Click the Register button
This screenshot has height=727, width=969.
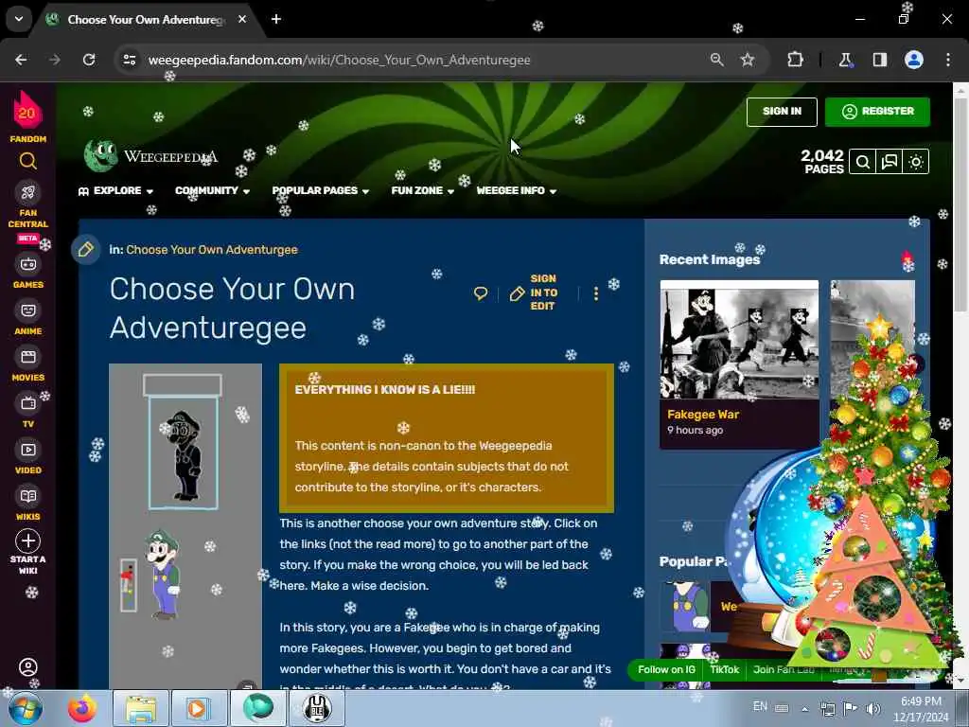click(877, 112)
